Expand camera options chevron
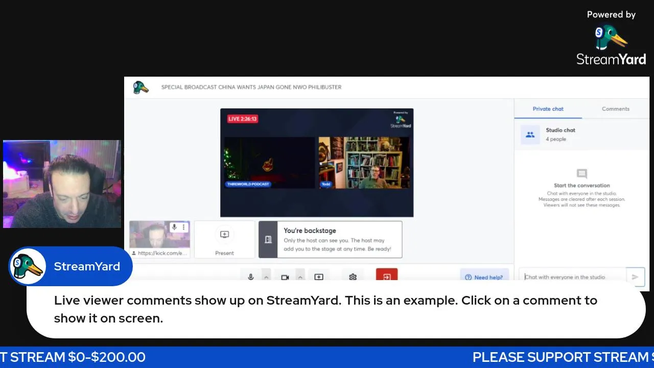 (300, 277)
